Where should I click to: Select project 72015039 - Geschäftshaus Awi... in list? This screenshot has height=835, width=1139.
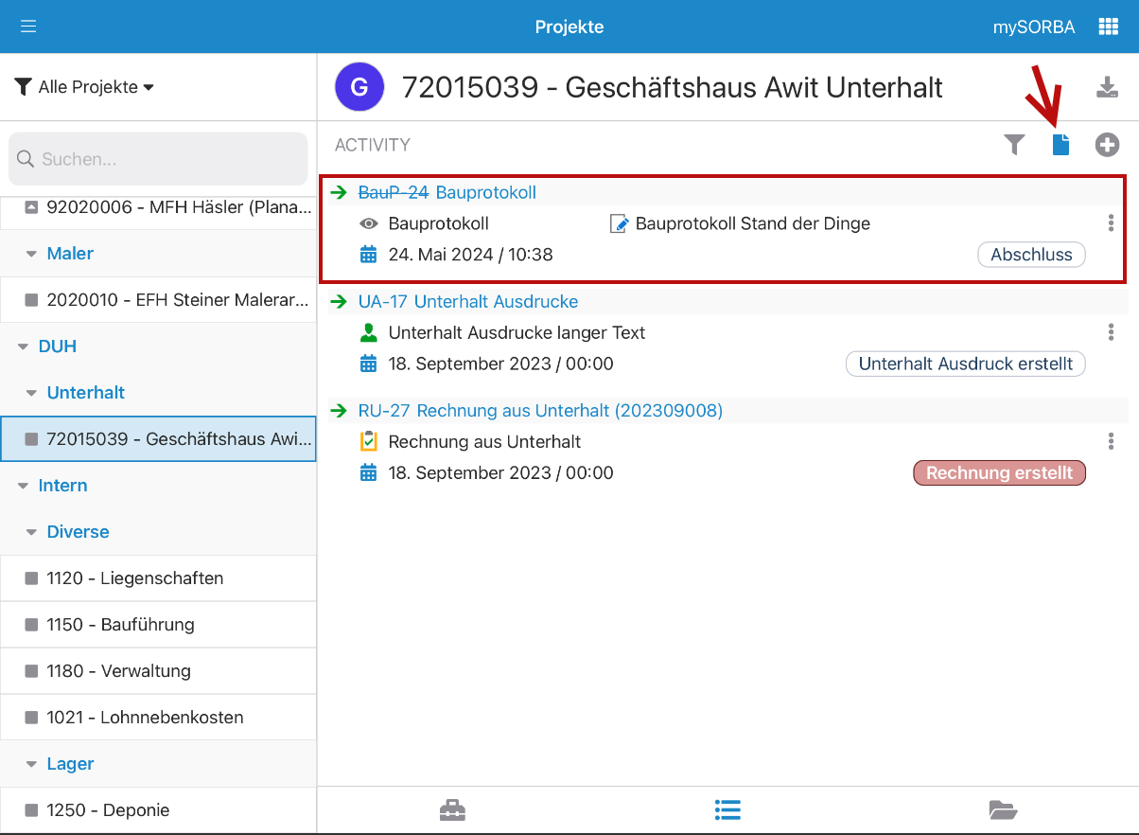click(x=158, y=439)
